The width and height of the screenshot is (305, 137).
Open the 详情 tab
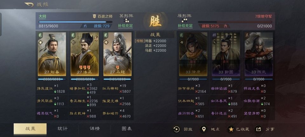point(95,129)
